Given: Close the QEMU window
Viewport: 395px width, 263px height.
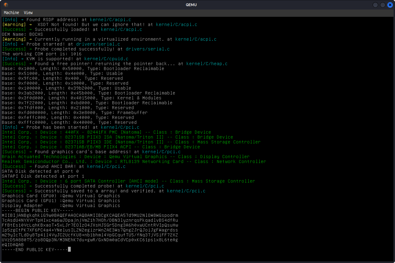Looking at the screenshot, I should pyautogui.click(x=390, y=5).
